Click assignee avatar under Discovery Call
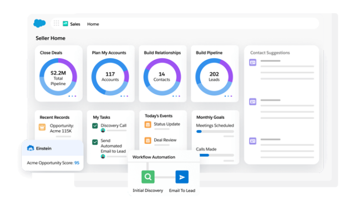Image resolution: width=355 pixels, height=203 pixels. [x=103, y=131]
